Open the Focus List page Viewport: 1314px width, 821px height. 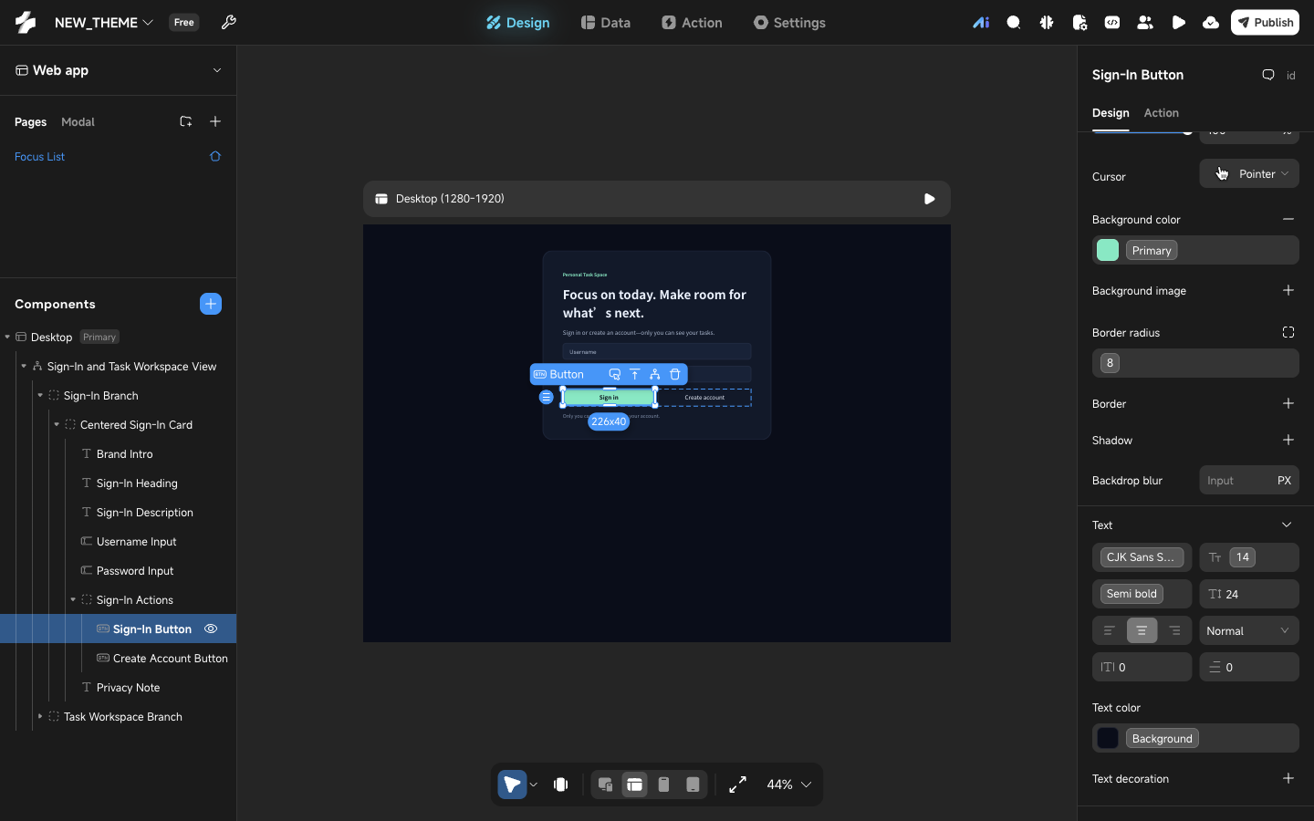(40, 156)
